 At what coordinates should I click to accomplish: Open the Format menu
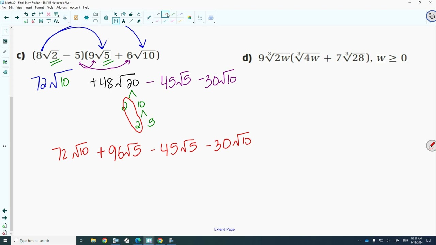[x=40, y=7]
